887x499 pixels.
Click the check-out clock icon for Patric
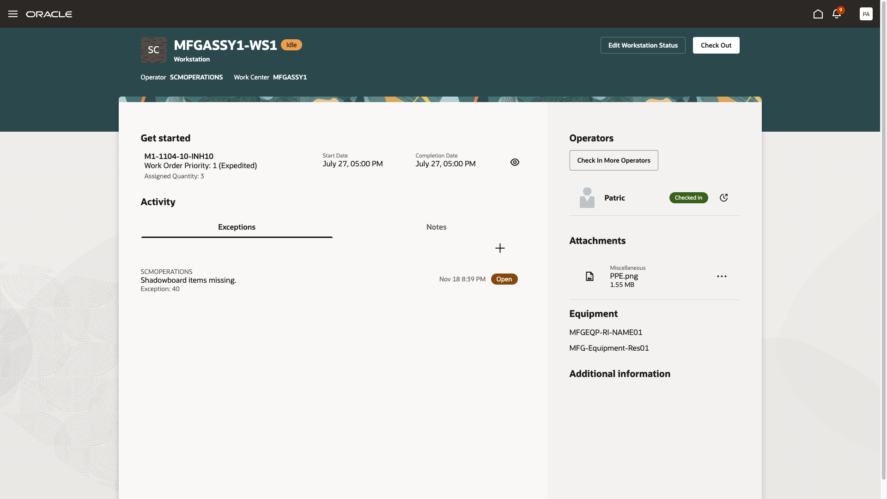(724, 198)
